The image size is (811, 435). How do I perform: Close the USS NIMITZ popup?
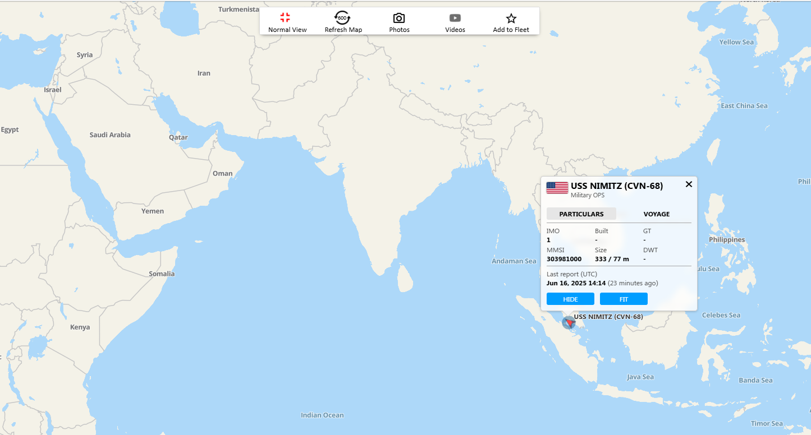pos(689,184)
